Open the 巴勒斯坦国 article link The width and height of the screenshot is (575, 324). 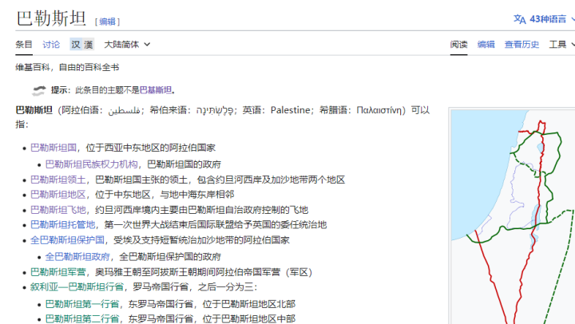point(54,148)
